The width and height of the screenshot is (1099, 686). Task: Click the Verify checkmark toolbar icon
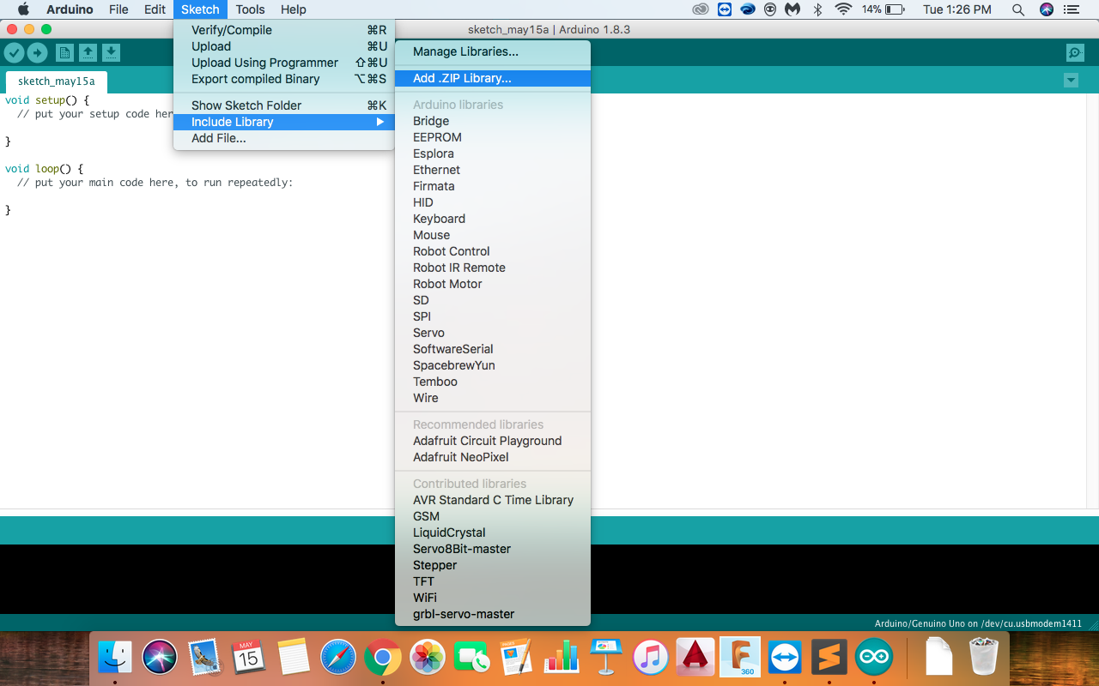[14, 53]
